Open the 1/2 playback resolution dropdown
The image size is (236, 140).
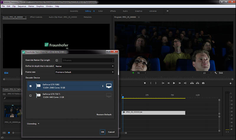207,73
